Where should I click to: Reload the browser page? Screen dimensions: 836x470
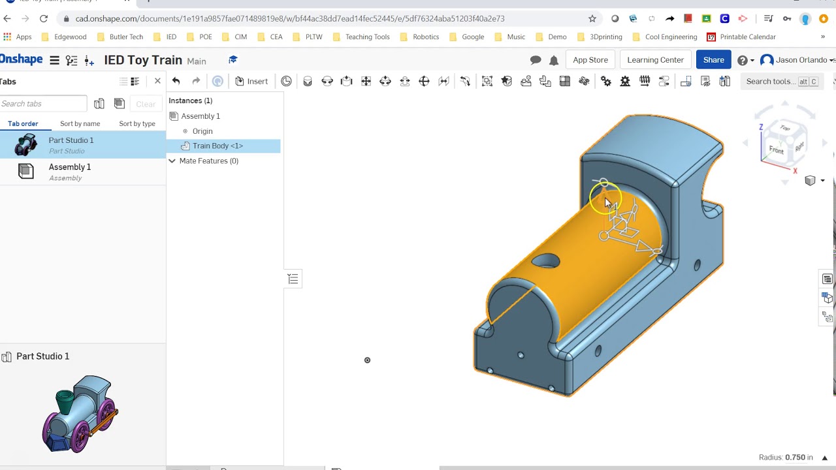(44, 18)
